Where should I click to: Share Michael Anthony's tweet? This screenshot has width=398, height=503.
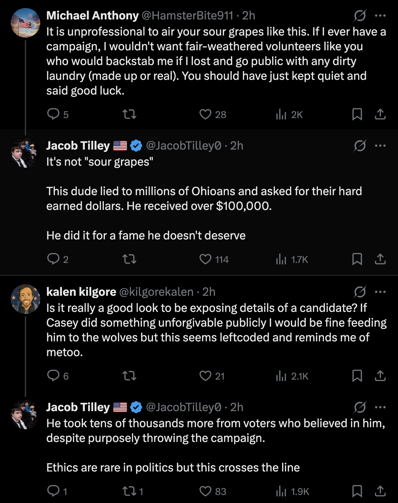tap(380, 114)
